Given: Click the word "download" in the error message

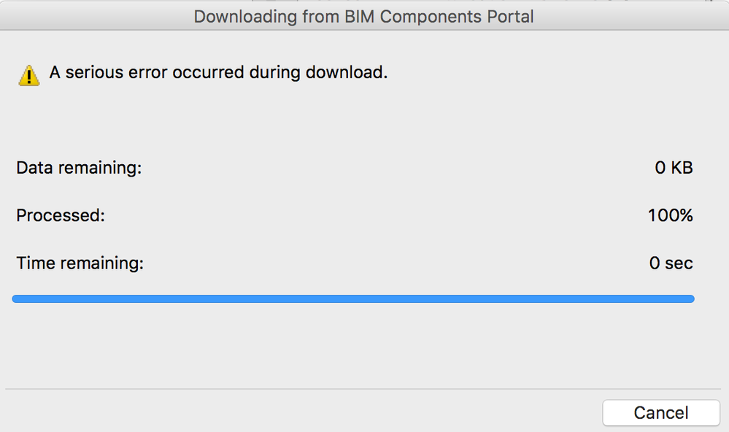Looking at the screenshot, I should coord(347,72).
